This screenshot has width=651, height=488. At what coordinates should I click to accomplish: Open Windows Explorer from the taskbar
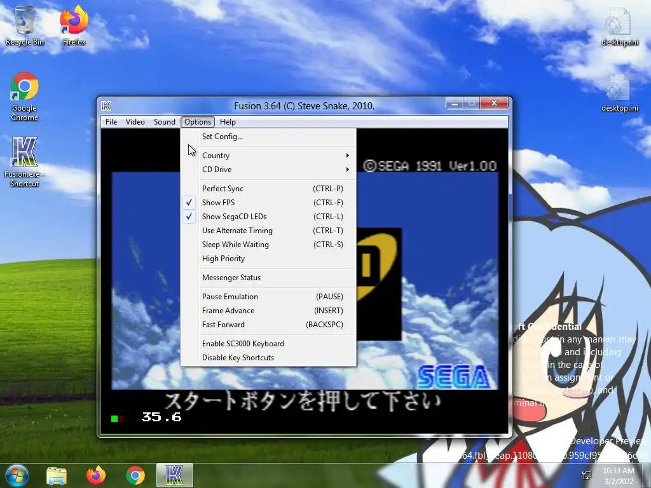(x=57, y=475)
